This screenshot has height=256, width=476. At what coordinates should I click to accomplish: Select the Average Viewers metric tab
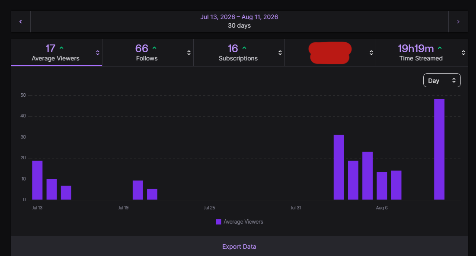pyautogui.click(x=57, y=53)
